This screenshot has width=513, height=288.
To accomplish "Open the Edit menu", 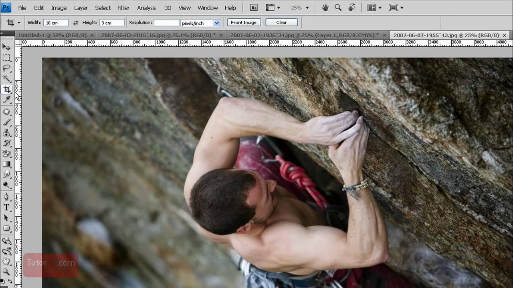I will click(39, 8).
